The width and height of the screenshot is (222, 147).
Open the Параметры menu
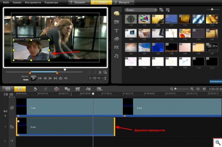point(51,2)
